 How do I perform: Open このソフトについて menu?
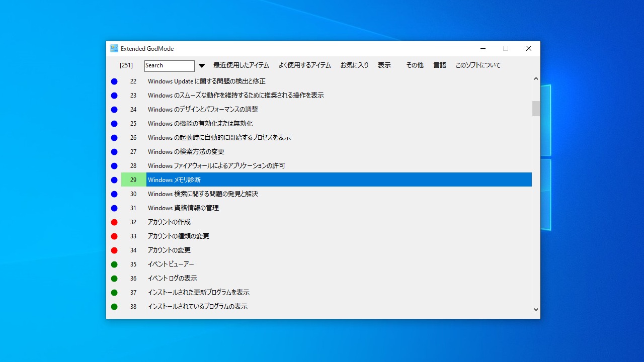(478, 65)
